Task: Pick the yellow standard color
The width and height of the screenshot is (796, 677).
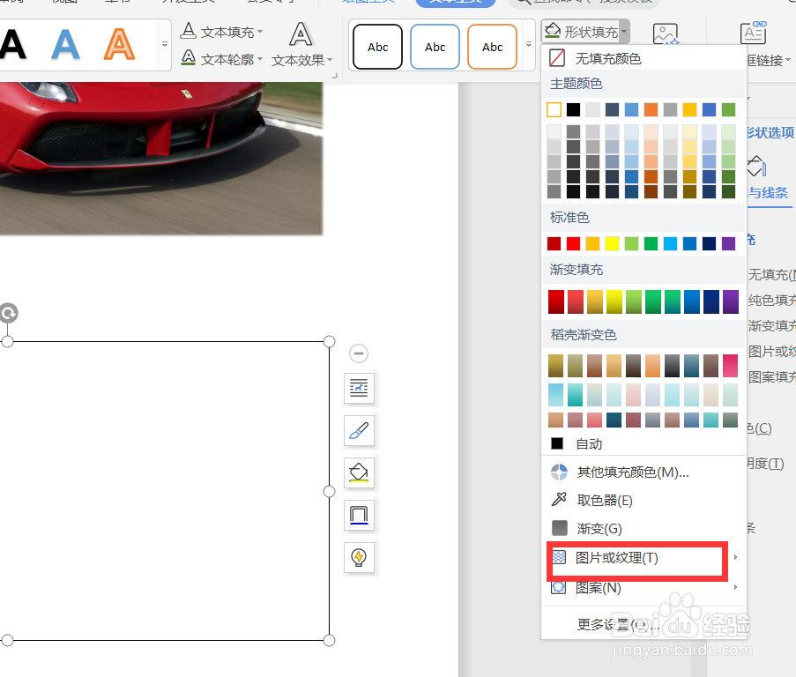Action: pyautogui.click(x=613, y=243)
